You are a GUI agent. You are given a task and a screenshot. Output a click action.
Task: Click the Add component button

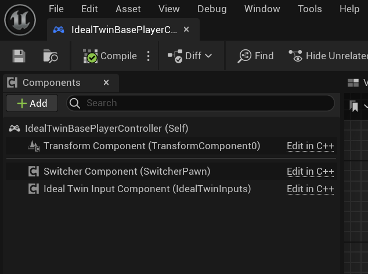click(32, 103)
